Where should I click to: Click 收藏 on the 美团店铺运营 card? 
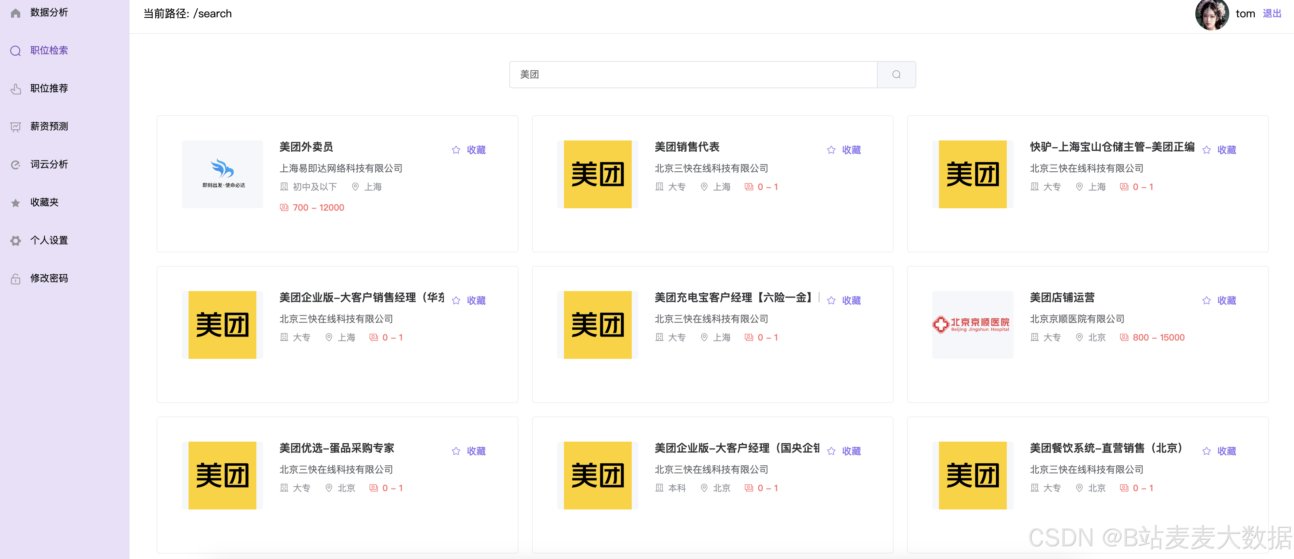[1226, 301]
